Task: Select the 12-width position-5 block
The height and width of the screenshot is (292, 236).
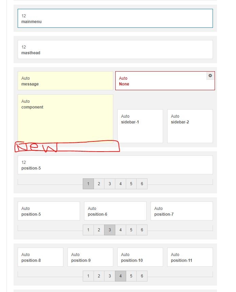Action: (115, 165)
